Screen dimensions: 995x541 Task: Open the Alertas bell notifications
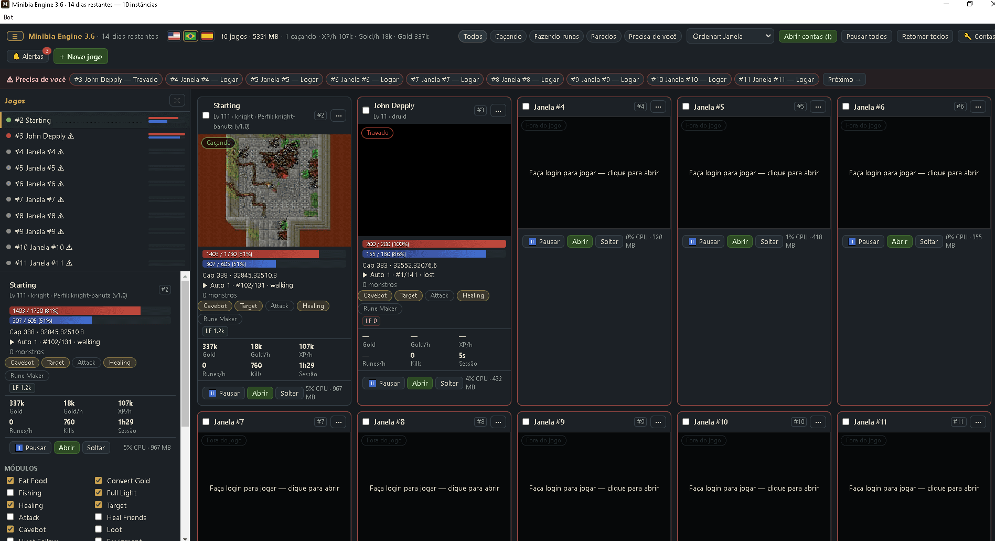point(28,56)
